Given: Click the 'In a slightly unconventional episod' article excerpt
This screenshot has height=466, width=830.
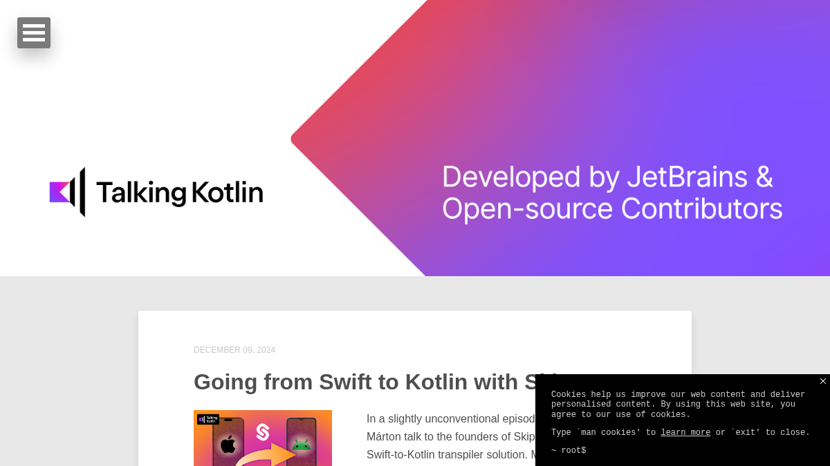Looking at the screenshot, I should (451, 437).
